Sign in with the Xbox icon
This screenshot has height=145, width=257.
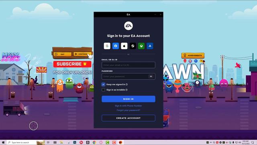coord(141,46)
